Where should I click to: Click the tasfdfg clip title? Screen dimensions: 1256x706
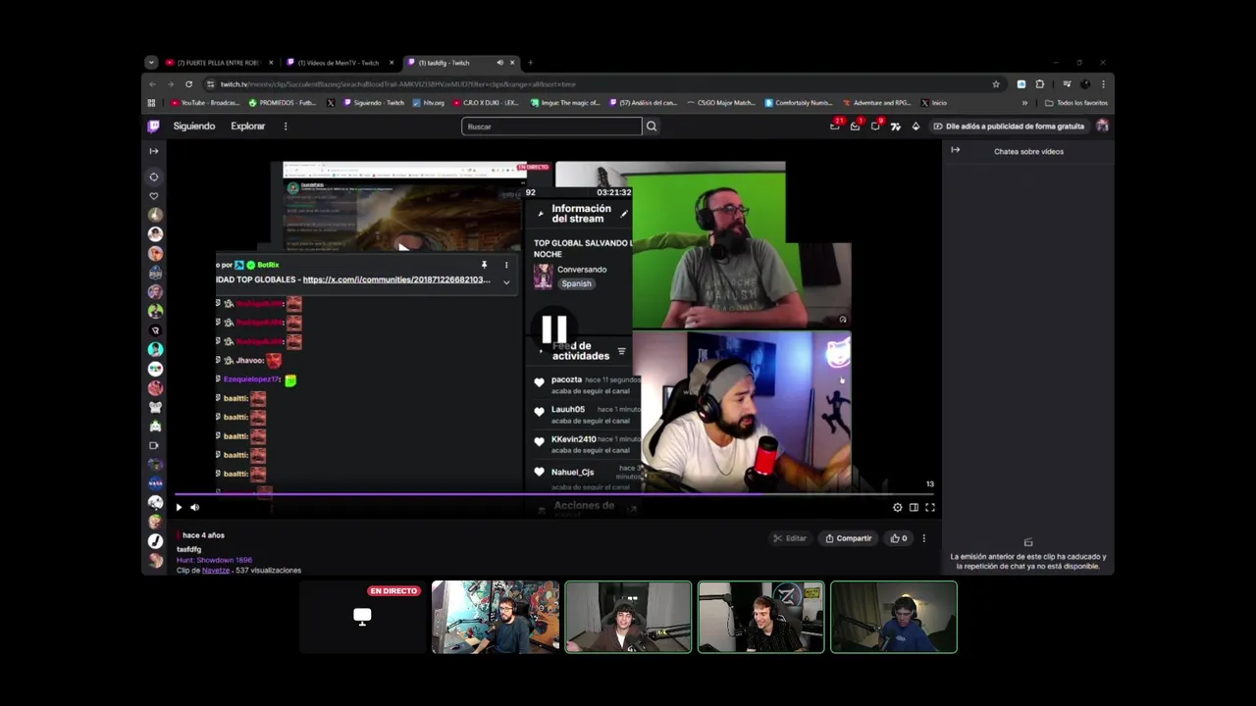(x=188, y=549)
